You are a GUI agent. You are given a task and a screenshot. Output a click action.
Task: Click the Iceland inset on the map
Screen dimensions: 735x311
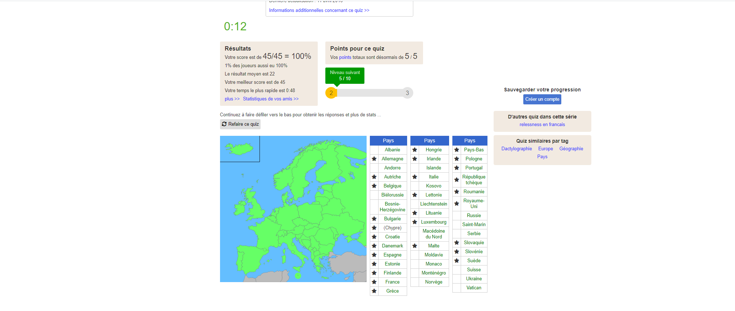click(240, 149)
